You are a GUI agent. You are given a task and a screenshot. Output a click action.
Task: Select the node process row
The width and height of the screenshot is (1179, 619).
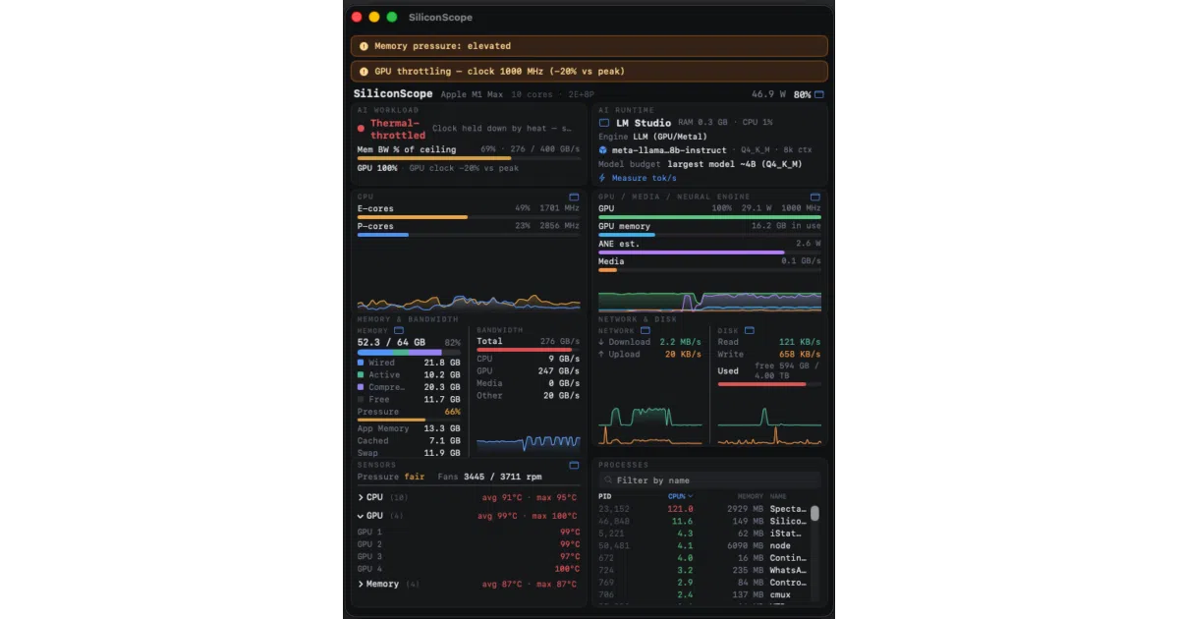(x=704, y=545)
